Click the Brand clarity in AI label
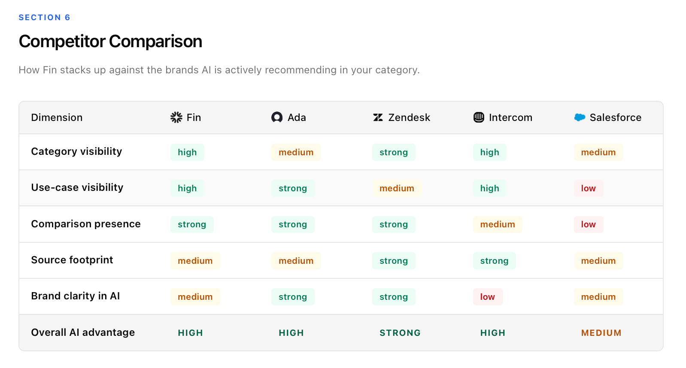686x368 pixels. (x=76, y=296)
